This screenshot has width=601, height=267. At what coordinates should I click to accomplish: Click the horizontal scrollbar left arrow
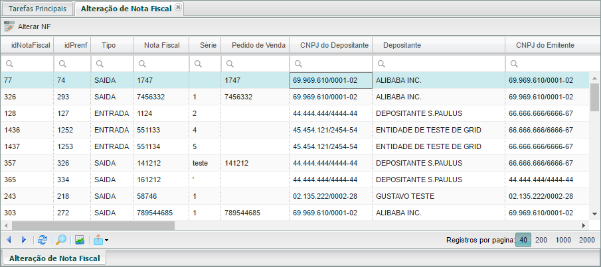tap(5, 225)
